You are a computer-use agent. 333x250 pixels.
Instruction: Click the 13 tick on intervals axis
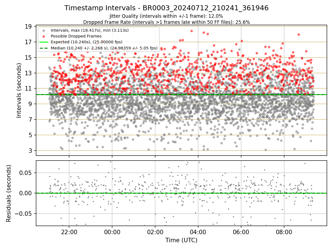28,73
